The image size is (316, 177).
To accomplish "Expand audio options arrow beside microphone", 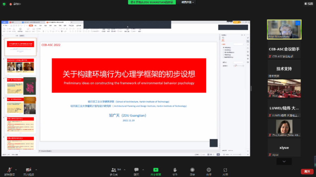I will pos(17,169).
